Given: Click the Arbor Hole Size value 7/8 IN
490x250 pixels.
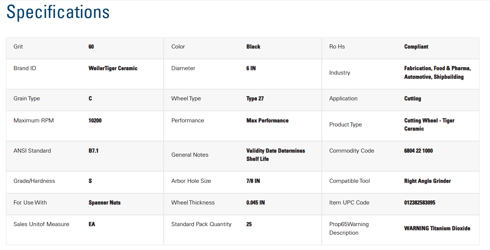Looking at the screenshot, I should pyautogui.click(x=253, y=181).
